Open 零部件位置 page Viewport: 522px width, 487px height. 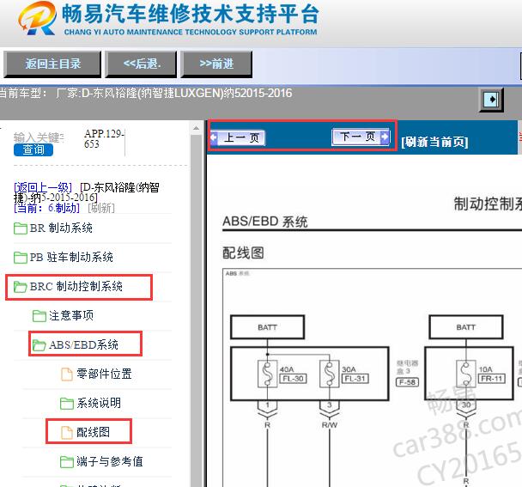tap(104, 374)
